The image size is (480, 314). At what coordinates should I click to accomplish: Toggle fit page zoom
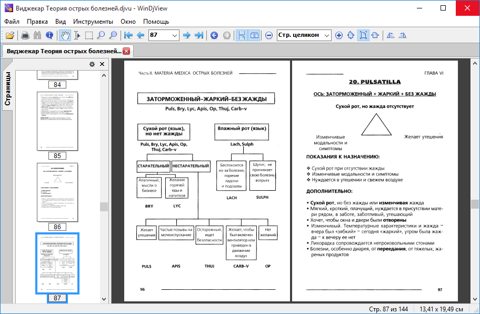(x=363, y=35)
